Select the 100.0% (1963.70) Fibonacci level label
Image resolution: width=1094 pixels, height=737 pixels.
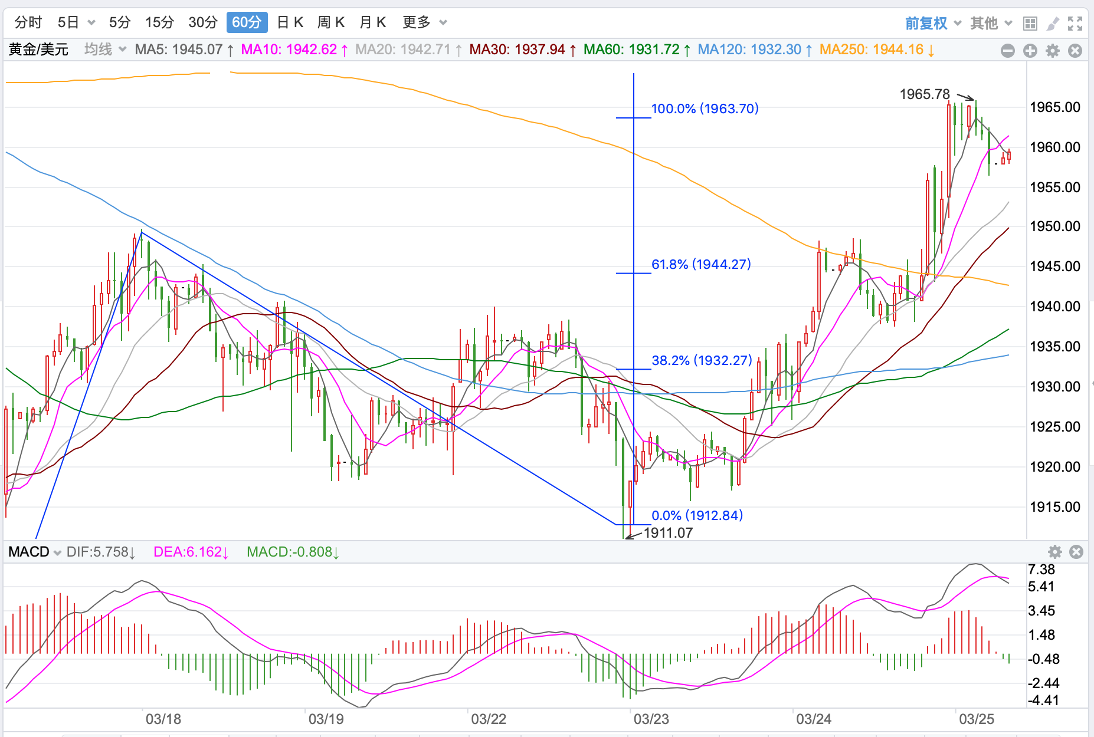[x=705, y=108]
